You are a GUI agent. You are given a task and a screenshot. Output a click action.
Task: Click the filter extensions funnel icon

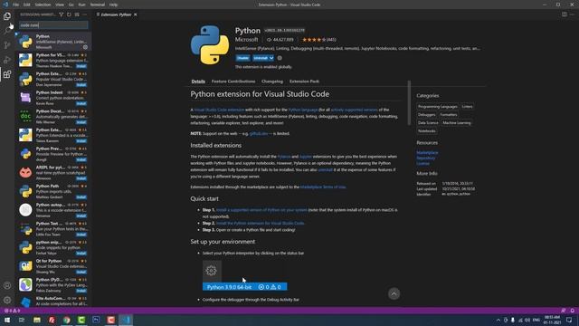[62, 14]
